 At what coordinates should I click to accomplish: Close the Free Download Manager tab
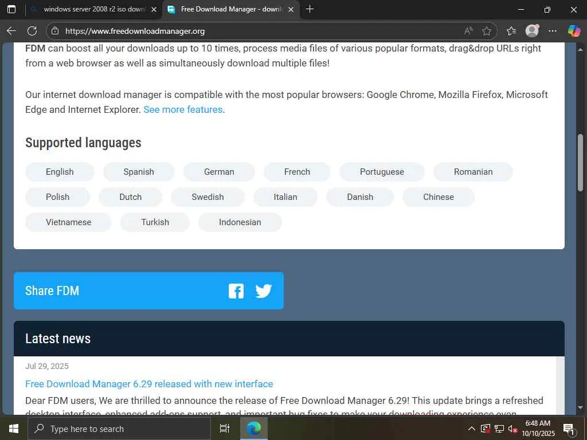click(291, 10)
